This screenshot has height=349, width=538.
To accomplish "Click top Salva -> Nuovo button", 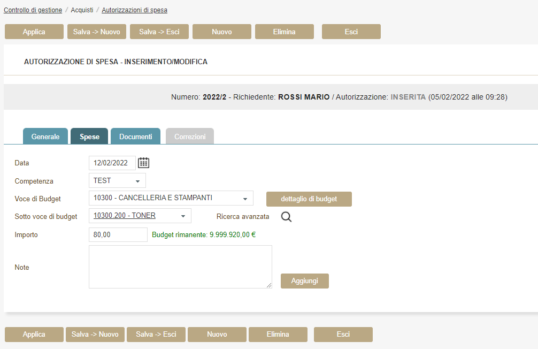I will click(x=97, y=32).
